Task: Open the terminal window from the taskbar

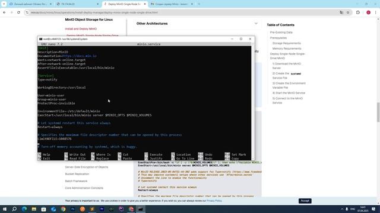Action: point(141,209)
